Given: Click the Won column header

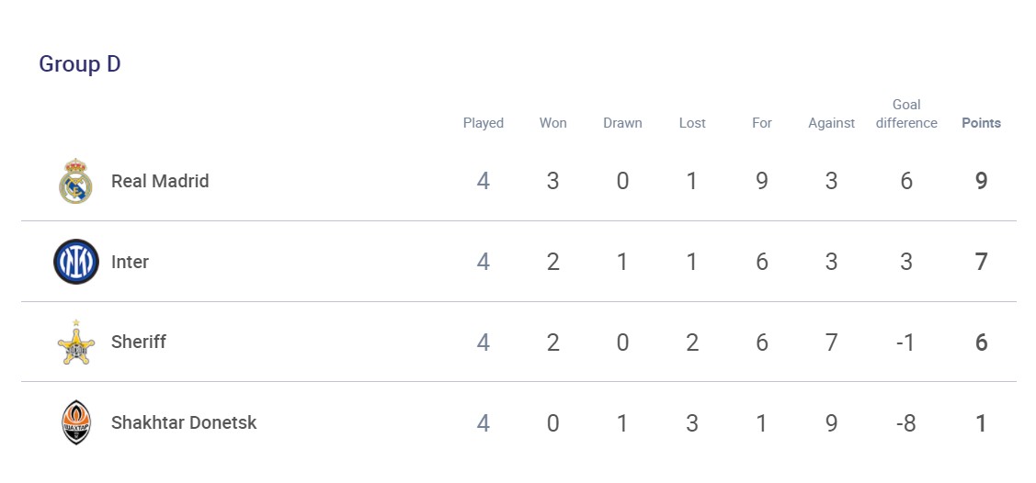Looking at the screenshot, I should point(552,123).
